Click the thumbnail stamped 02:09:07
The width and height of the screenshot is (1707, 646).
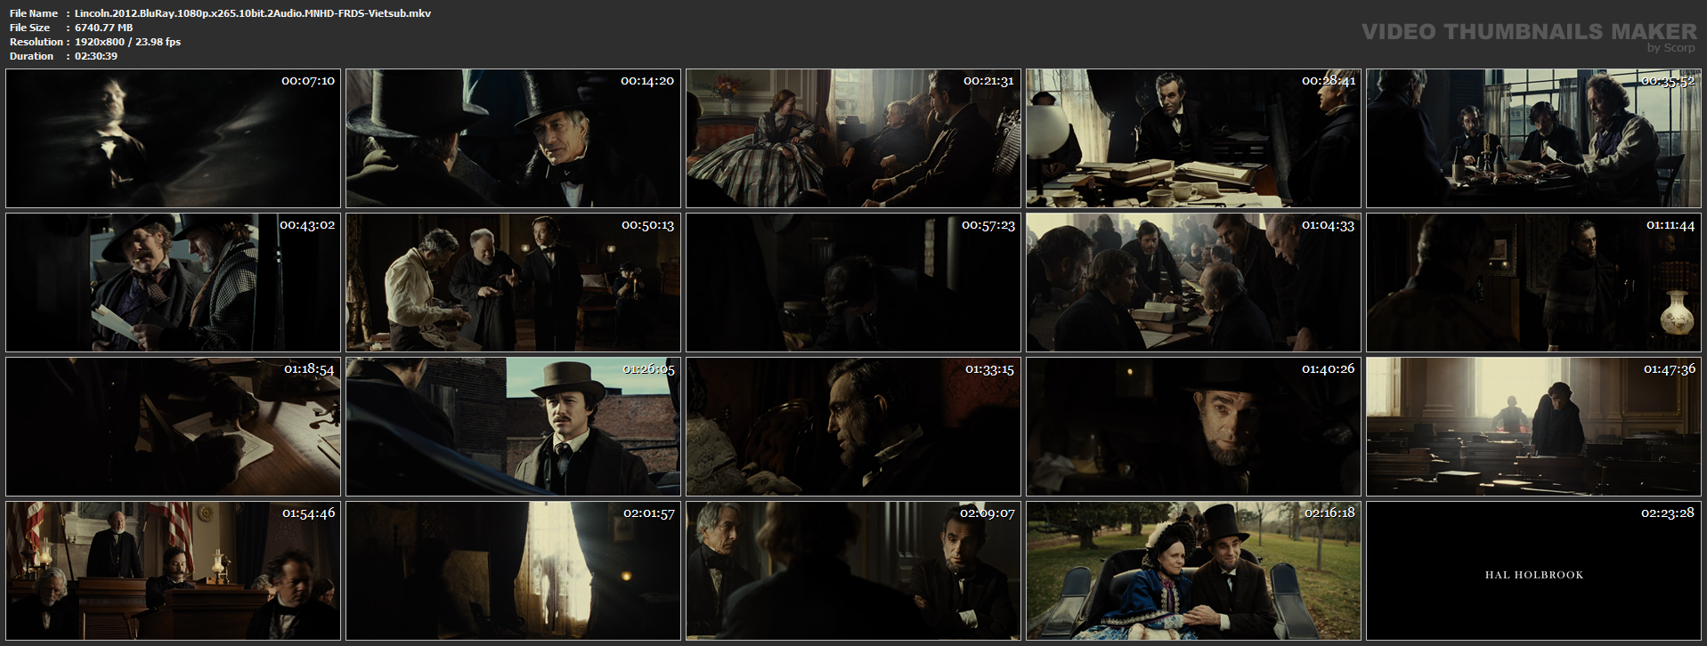tap(853, 571)
